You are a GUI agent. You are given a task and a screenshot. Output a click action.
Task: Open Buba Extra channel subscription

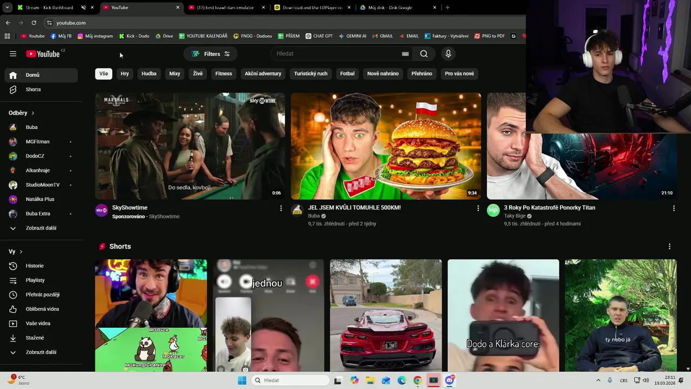click(41, 213)
